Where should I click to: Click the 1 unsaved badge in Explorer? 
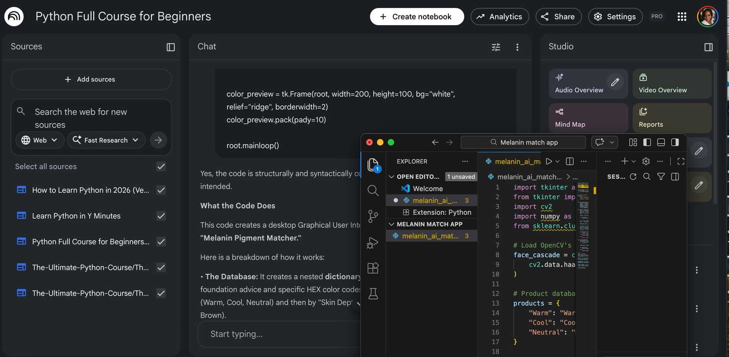pos(461,177)
